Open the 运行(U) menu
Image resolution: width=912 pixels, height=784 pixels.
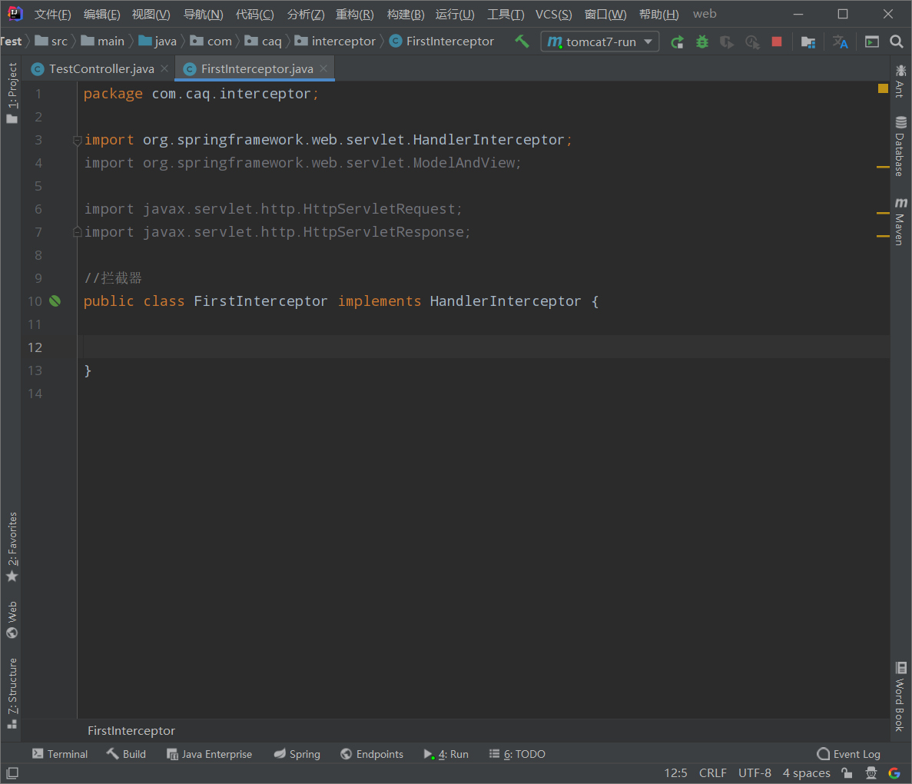pos(455,14)
